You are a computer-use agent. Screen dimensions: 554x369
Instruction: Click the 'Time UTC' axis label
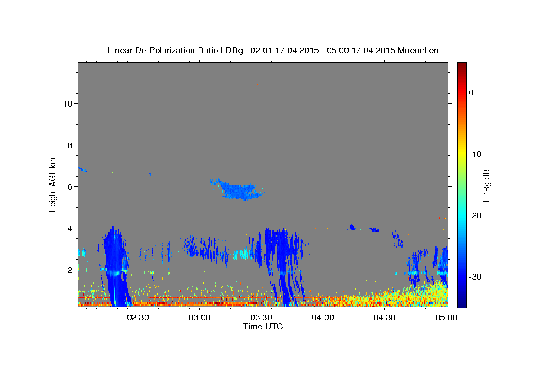pos(263,327)
